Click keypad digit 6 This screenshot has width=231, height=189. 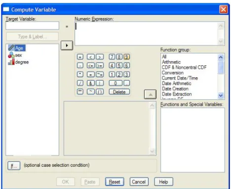coord(126,66)
